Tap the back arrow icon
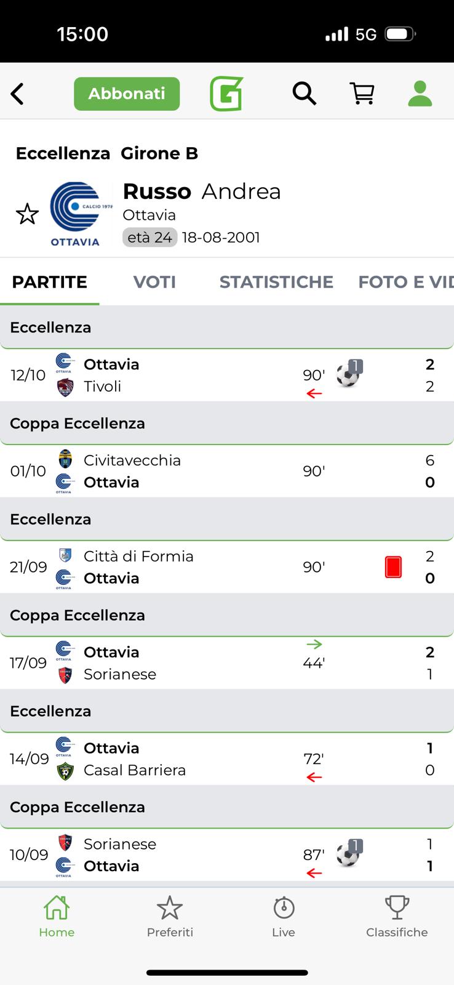 click(x=18, y=94)
